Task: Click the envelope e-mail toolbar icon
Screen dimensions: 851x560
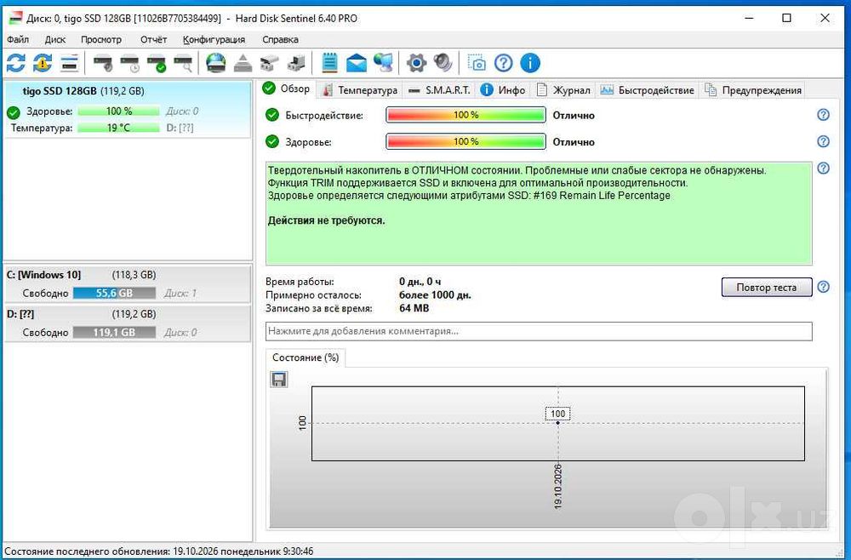Action: point(356,63)
